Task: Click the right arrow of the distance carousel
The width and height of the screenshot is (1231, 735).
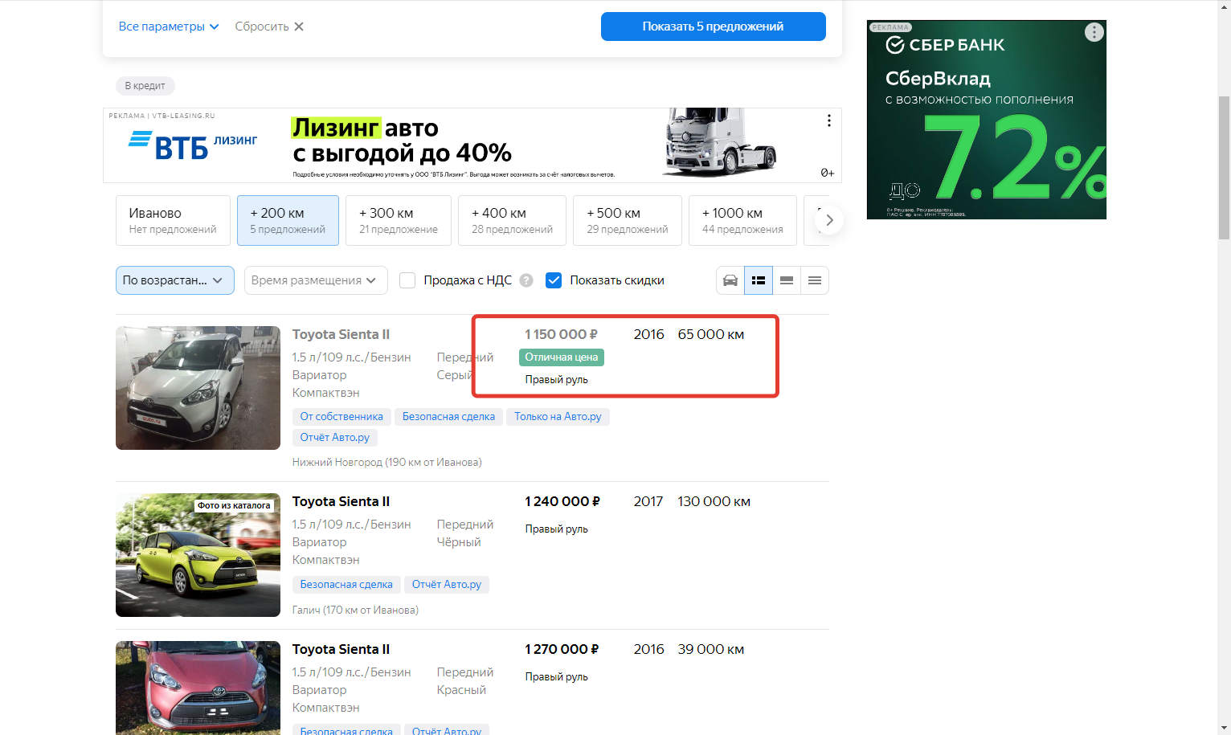Action: click(829, 220)
